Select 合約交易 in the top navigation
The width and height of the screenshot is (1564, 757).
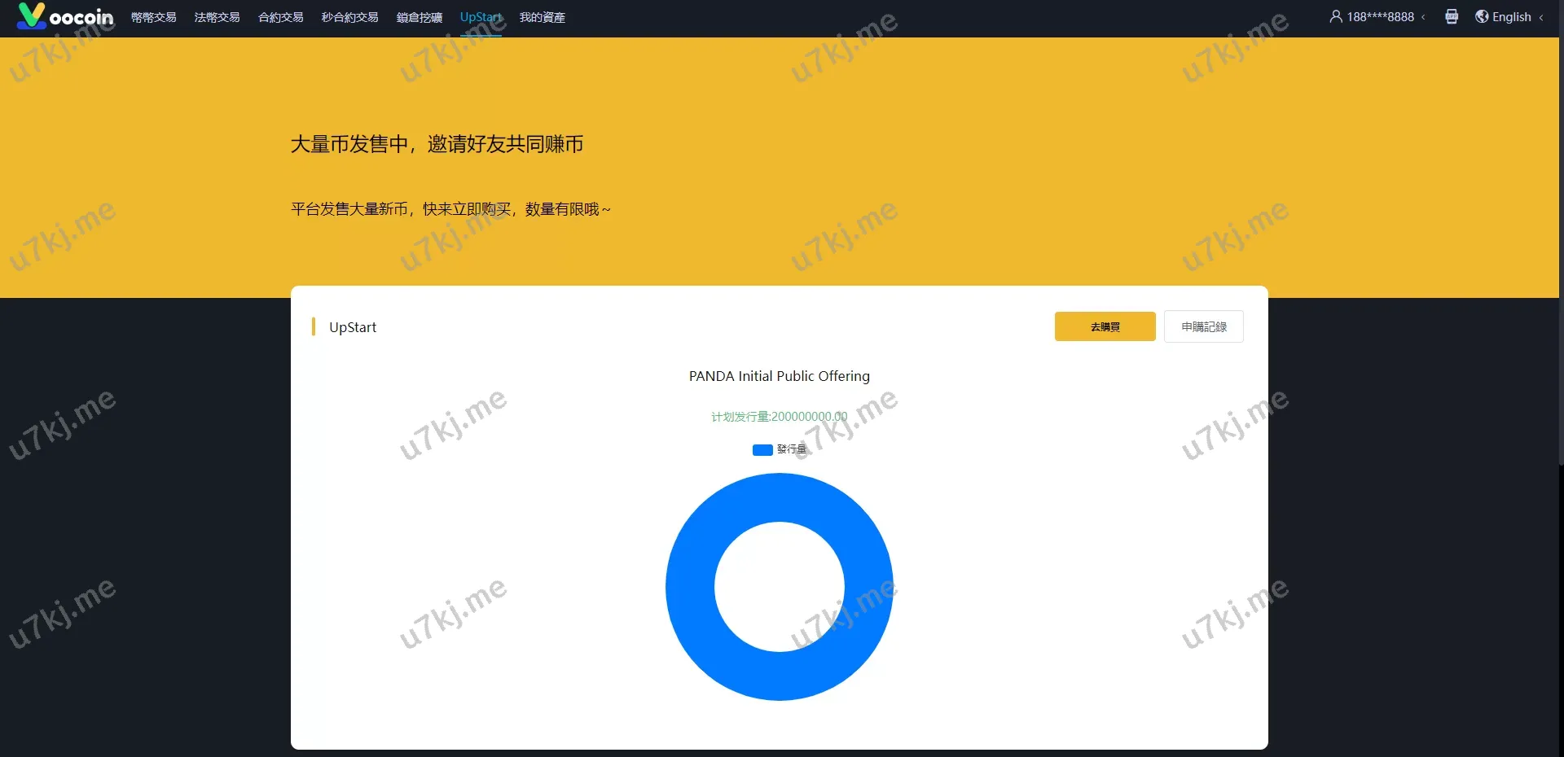coord(280,17)
